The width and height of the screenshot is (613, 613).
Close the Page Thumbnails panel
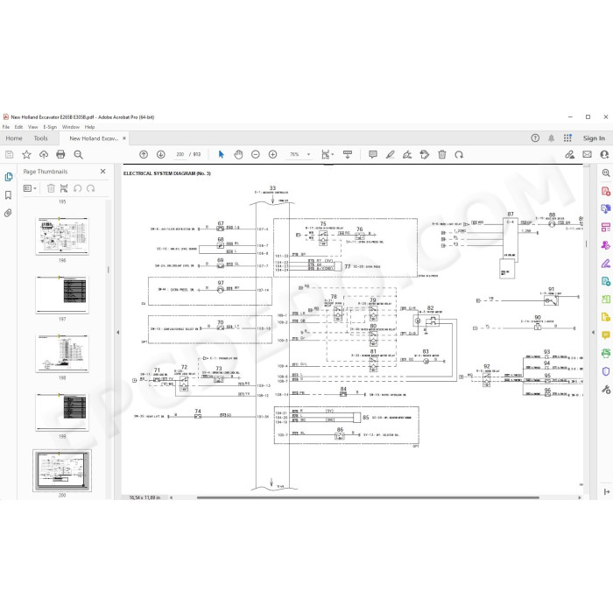coord(102,172)
